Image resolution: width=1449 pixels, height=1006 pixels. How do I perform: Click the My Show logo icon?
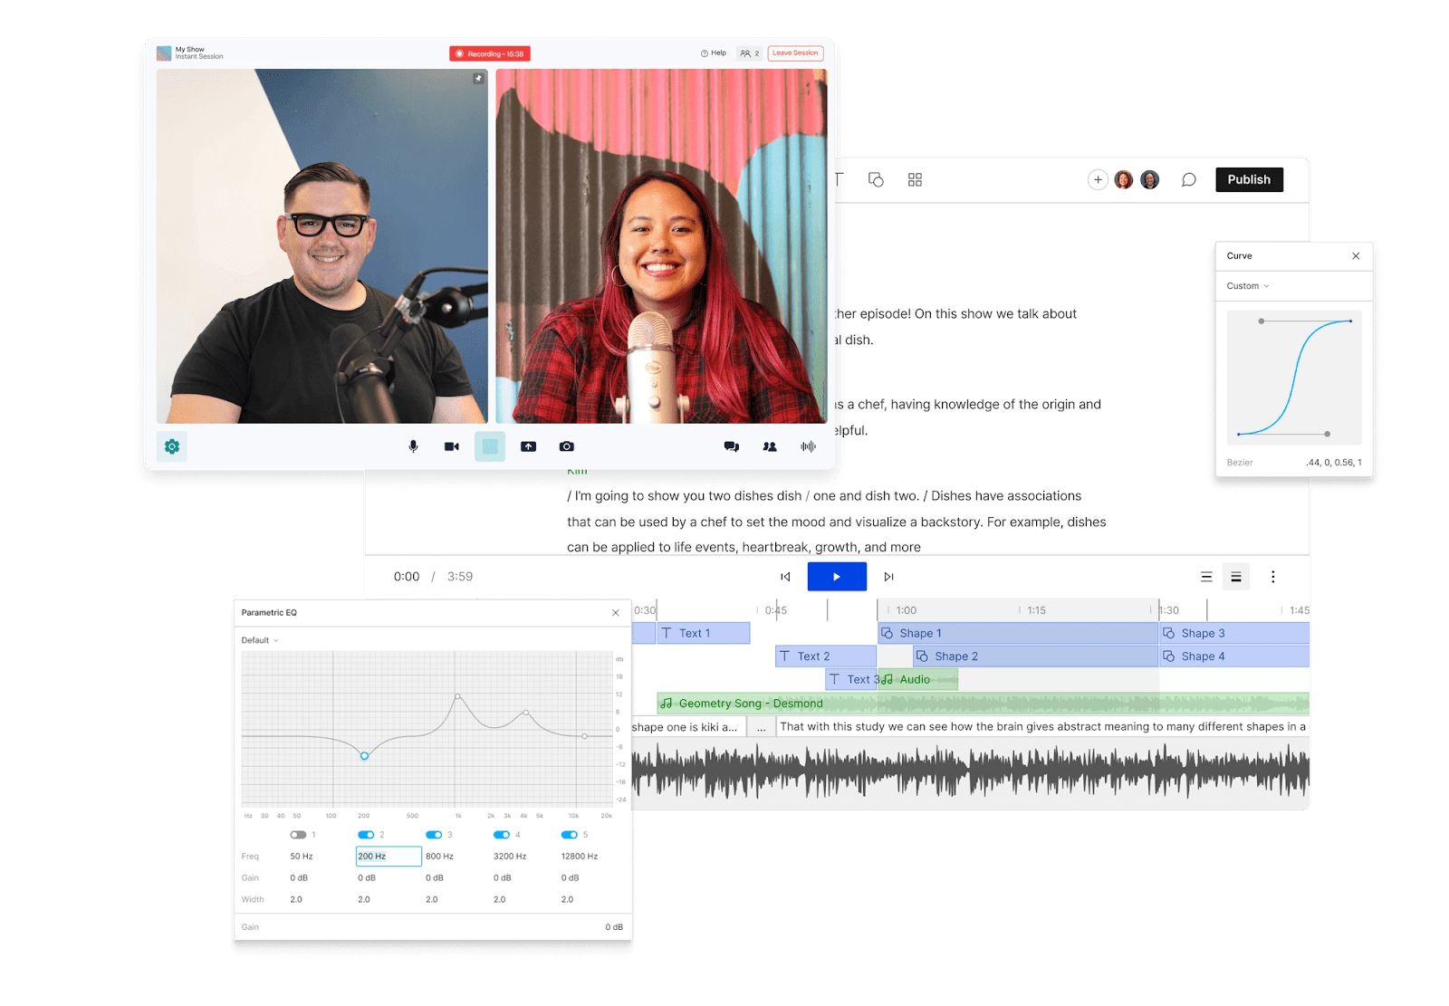coord(164,53)
